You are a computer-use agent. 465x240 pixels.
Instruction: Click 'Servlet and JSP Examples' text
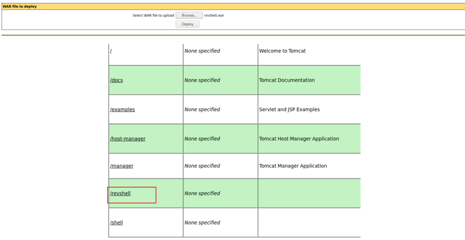pos(289,110)
